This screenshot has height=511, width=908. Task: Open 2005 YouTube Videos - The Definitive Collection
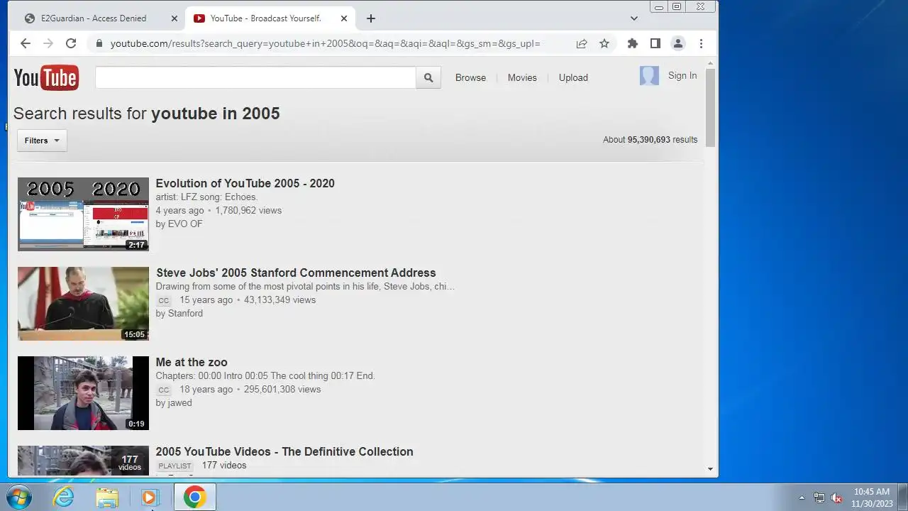click(x=284, y=451)
